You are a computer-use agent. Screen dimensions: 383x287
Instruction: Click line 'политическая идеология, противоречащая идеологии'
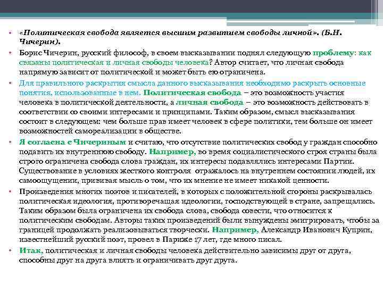point(197,201)
